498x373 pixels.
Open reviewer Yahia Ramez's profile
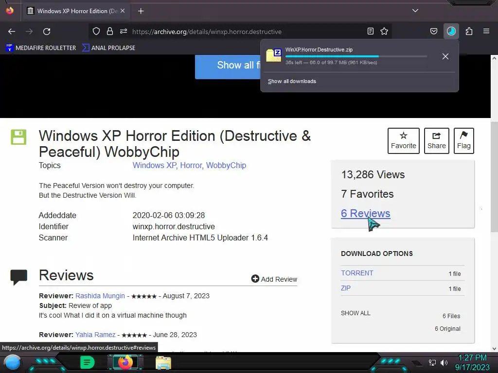tap(95, 335)
